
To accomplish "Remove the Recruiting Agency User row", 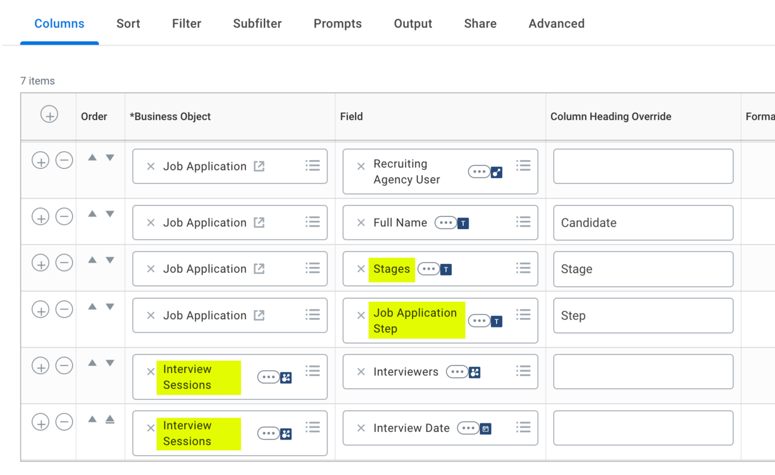I will [x=64, y=161].
